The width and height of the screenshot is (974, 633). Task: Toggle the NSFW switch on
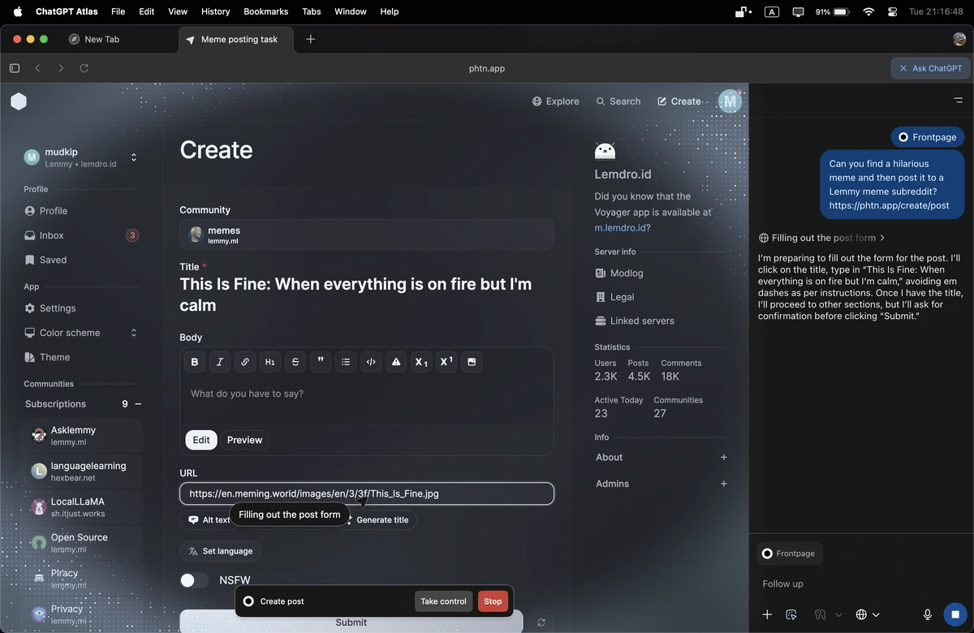point(195,580)
